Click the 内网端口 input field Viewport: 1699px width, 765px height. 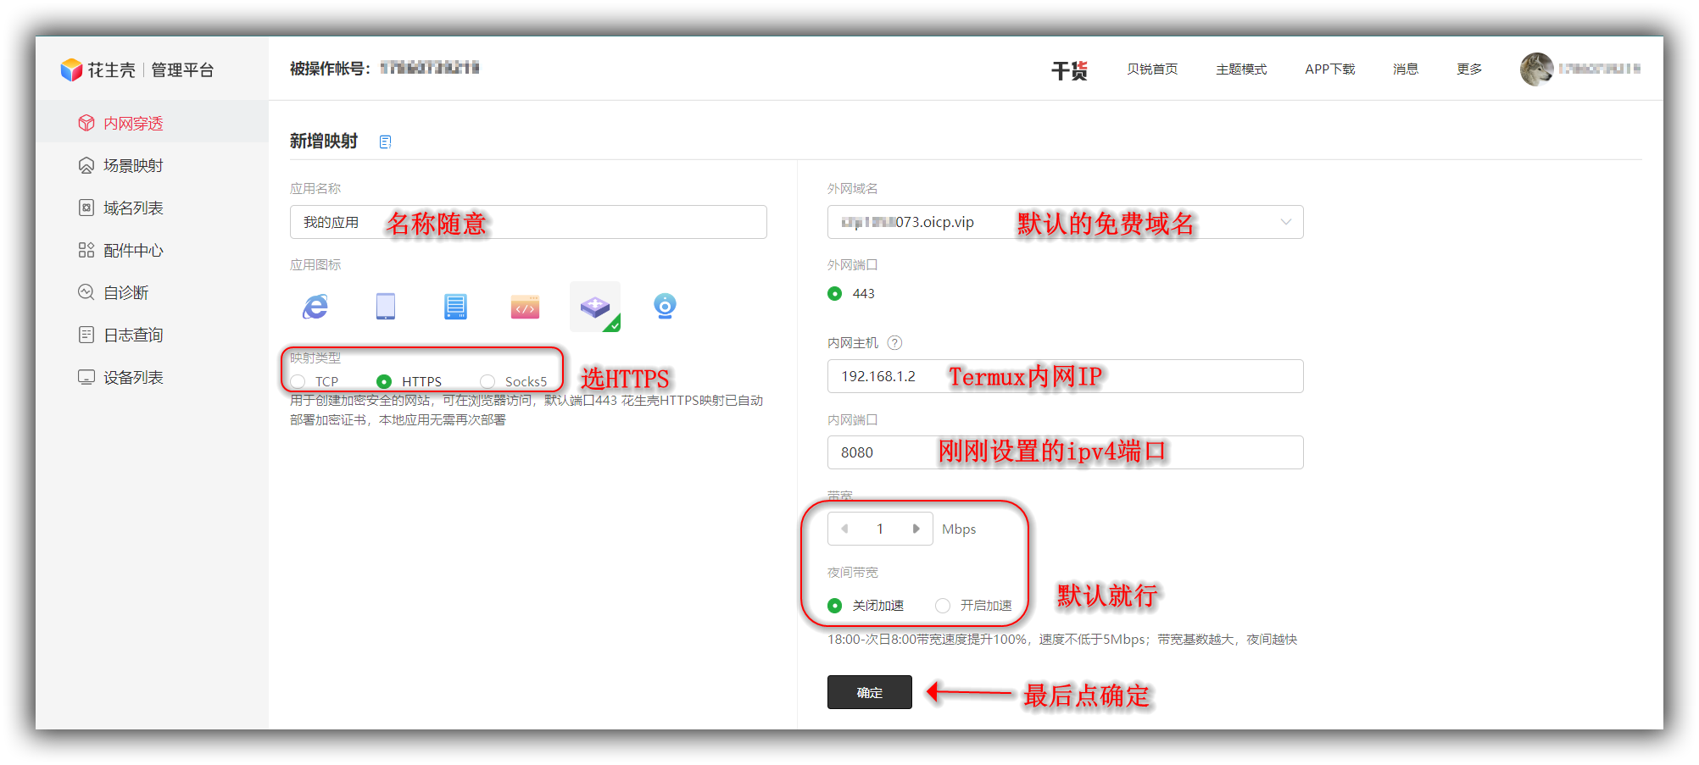[1065, 452]
